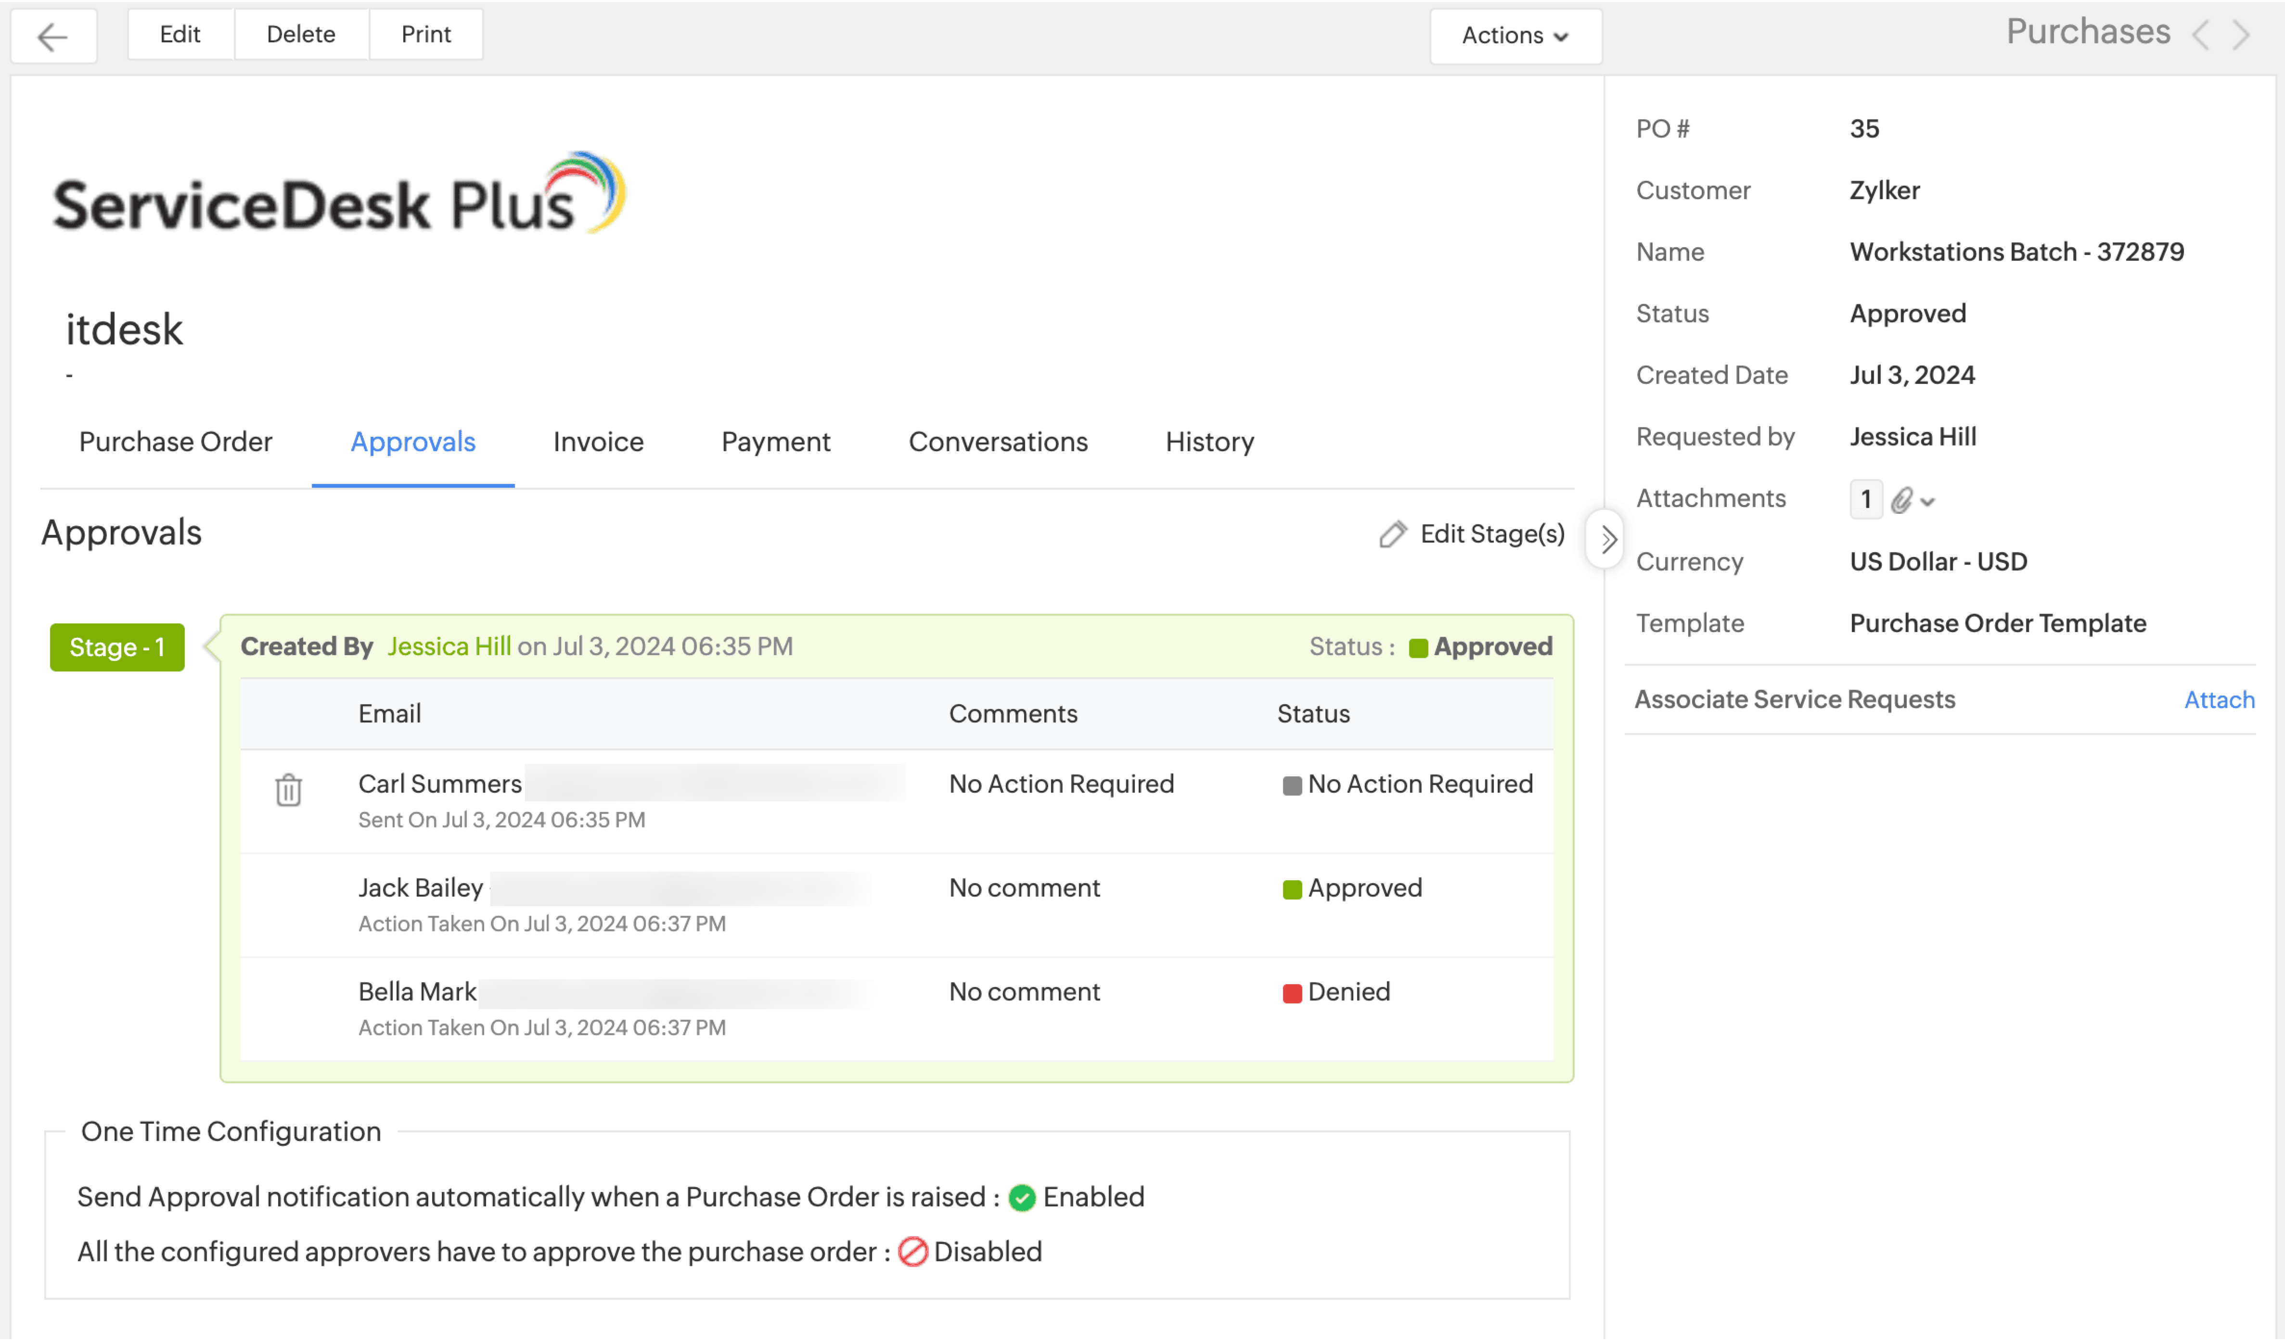Viewport: 2285px width, 1343px height.
Task: Click the Edit button
Action: [x=180, y=35]
